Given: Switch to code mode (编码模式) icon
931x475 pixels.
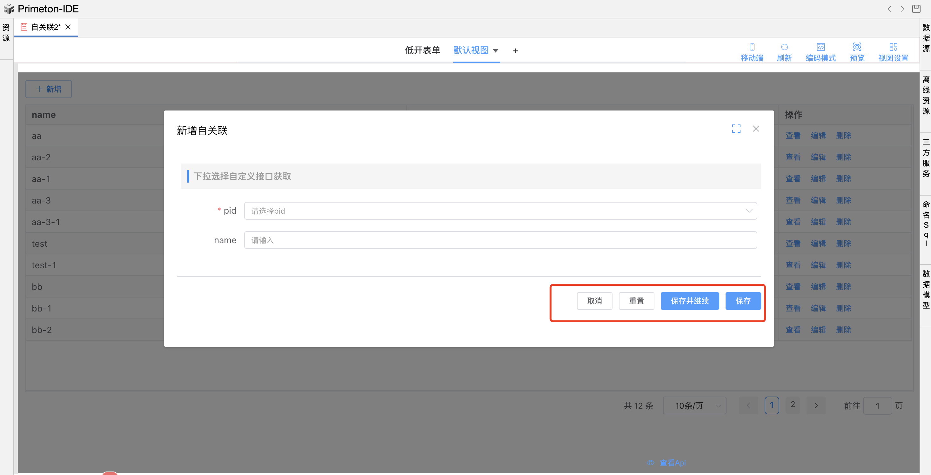Looking at the screenshot, I should [820, 47].
